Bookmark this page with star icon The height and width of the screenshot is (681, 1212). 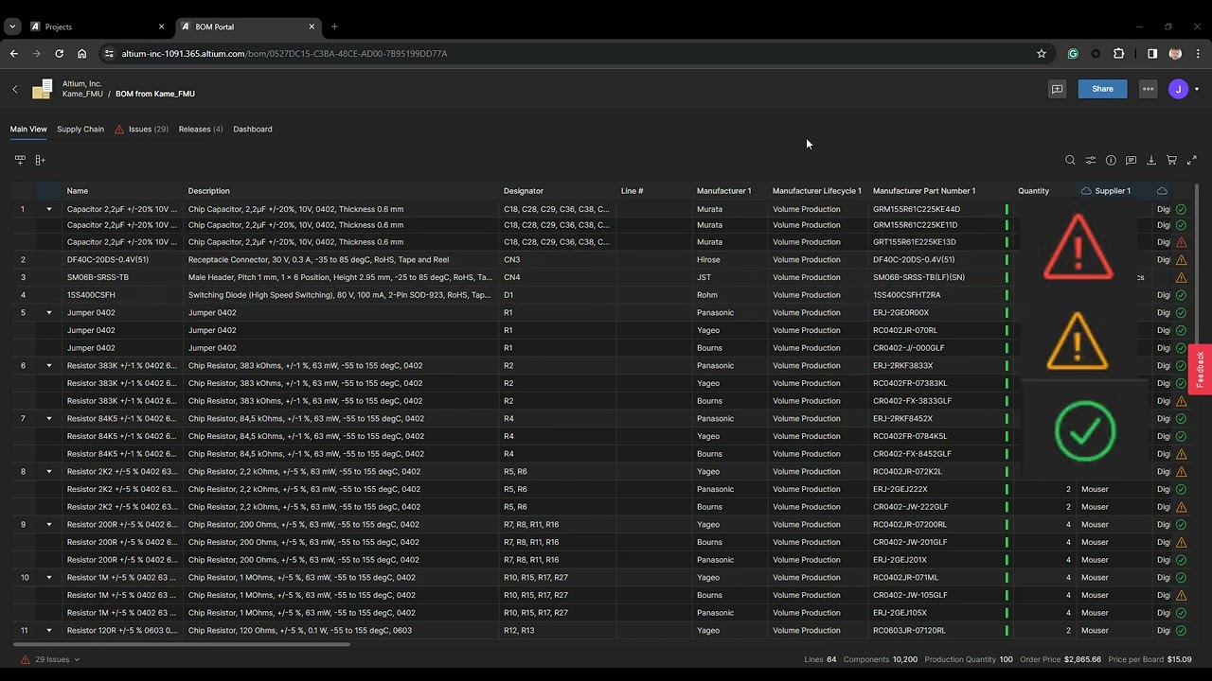click(1042, 54)
